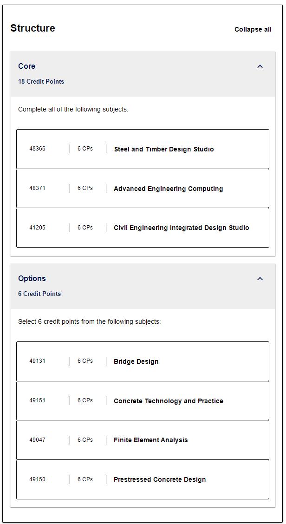Click subject code 41205
Screen dimensions: 286x524
click(x=37, y=228)
